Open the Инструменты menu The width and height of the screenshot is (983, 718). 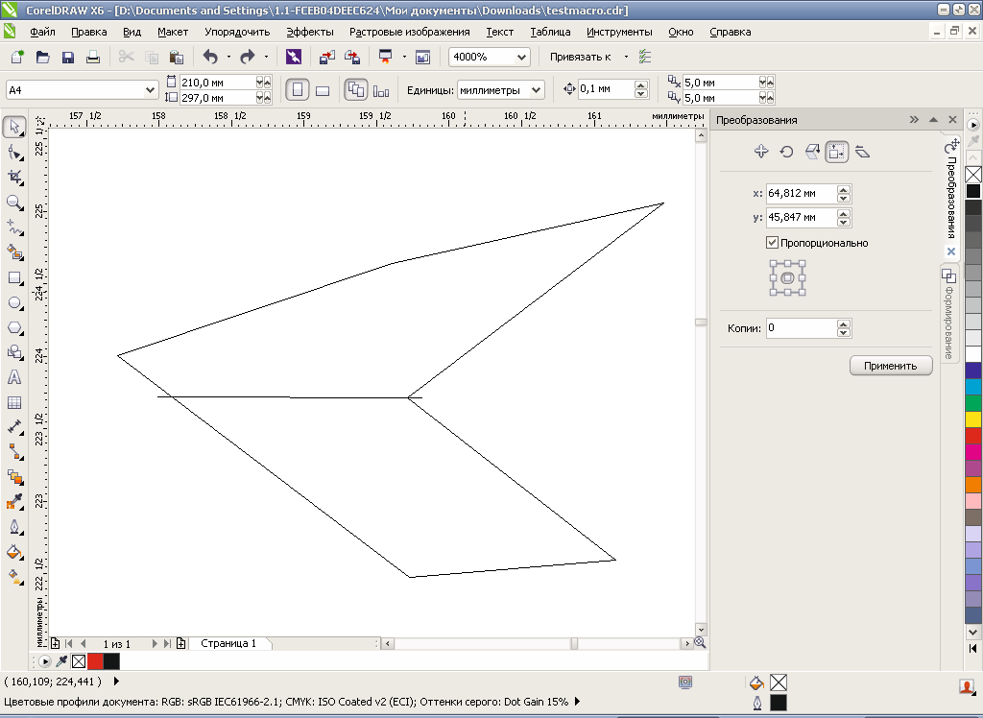[619, 32]
